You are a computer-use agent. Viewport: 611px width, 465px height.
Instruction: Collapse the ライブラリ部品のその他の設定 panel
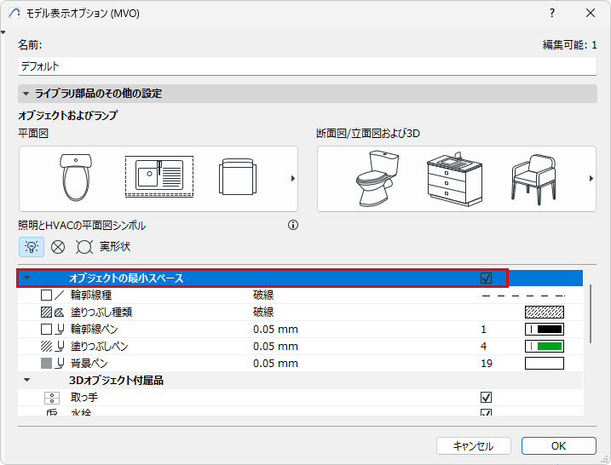pos(26,94)
